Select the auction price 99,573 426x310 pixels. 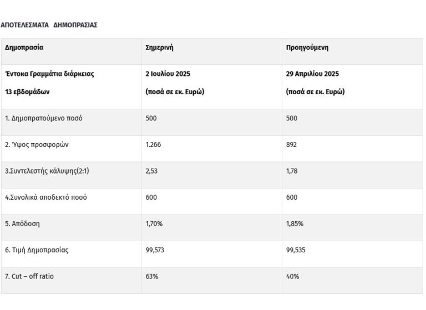(x=155, y=250)
